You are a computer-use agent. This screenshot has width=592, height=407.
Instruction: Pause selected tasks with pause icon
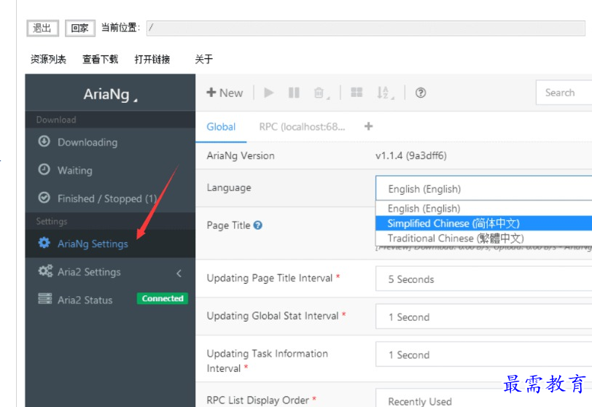coord(294,93)
